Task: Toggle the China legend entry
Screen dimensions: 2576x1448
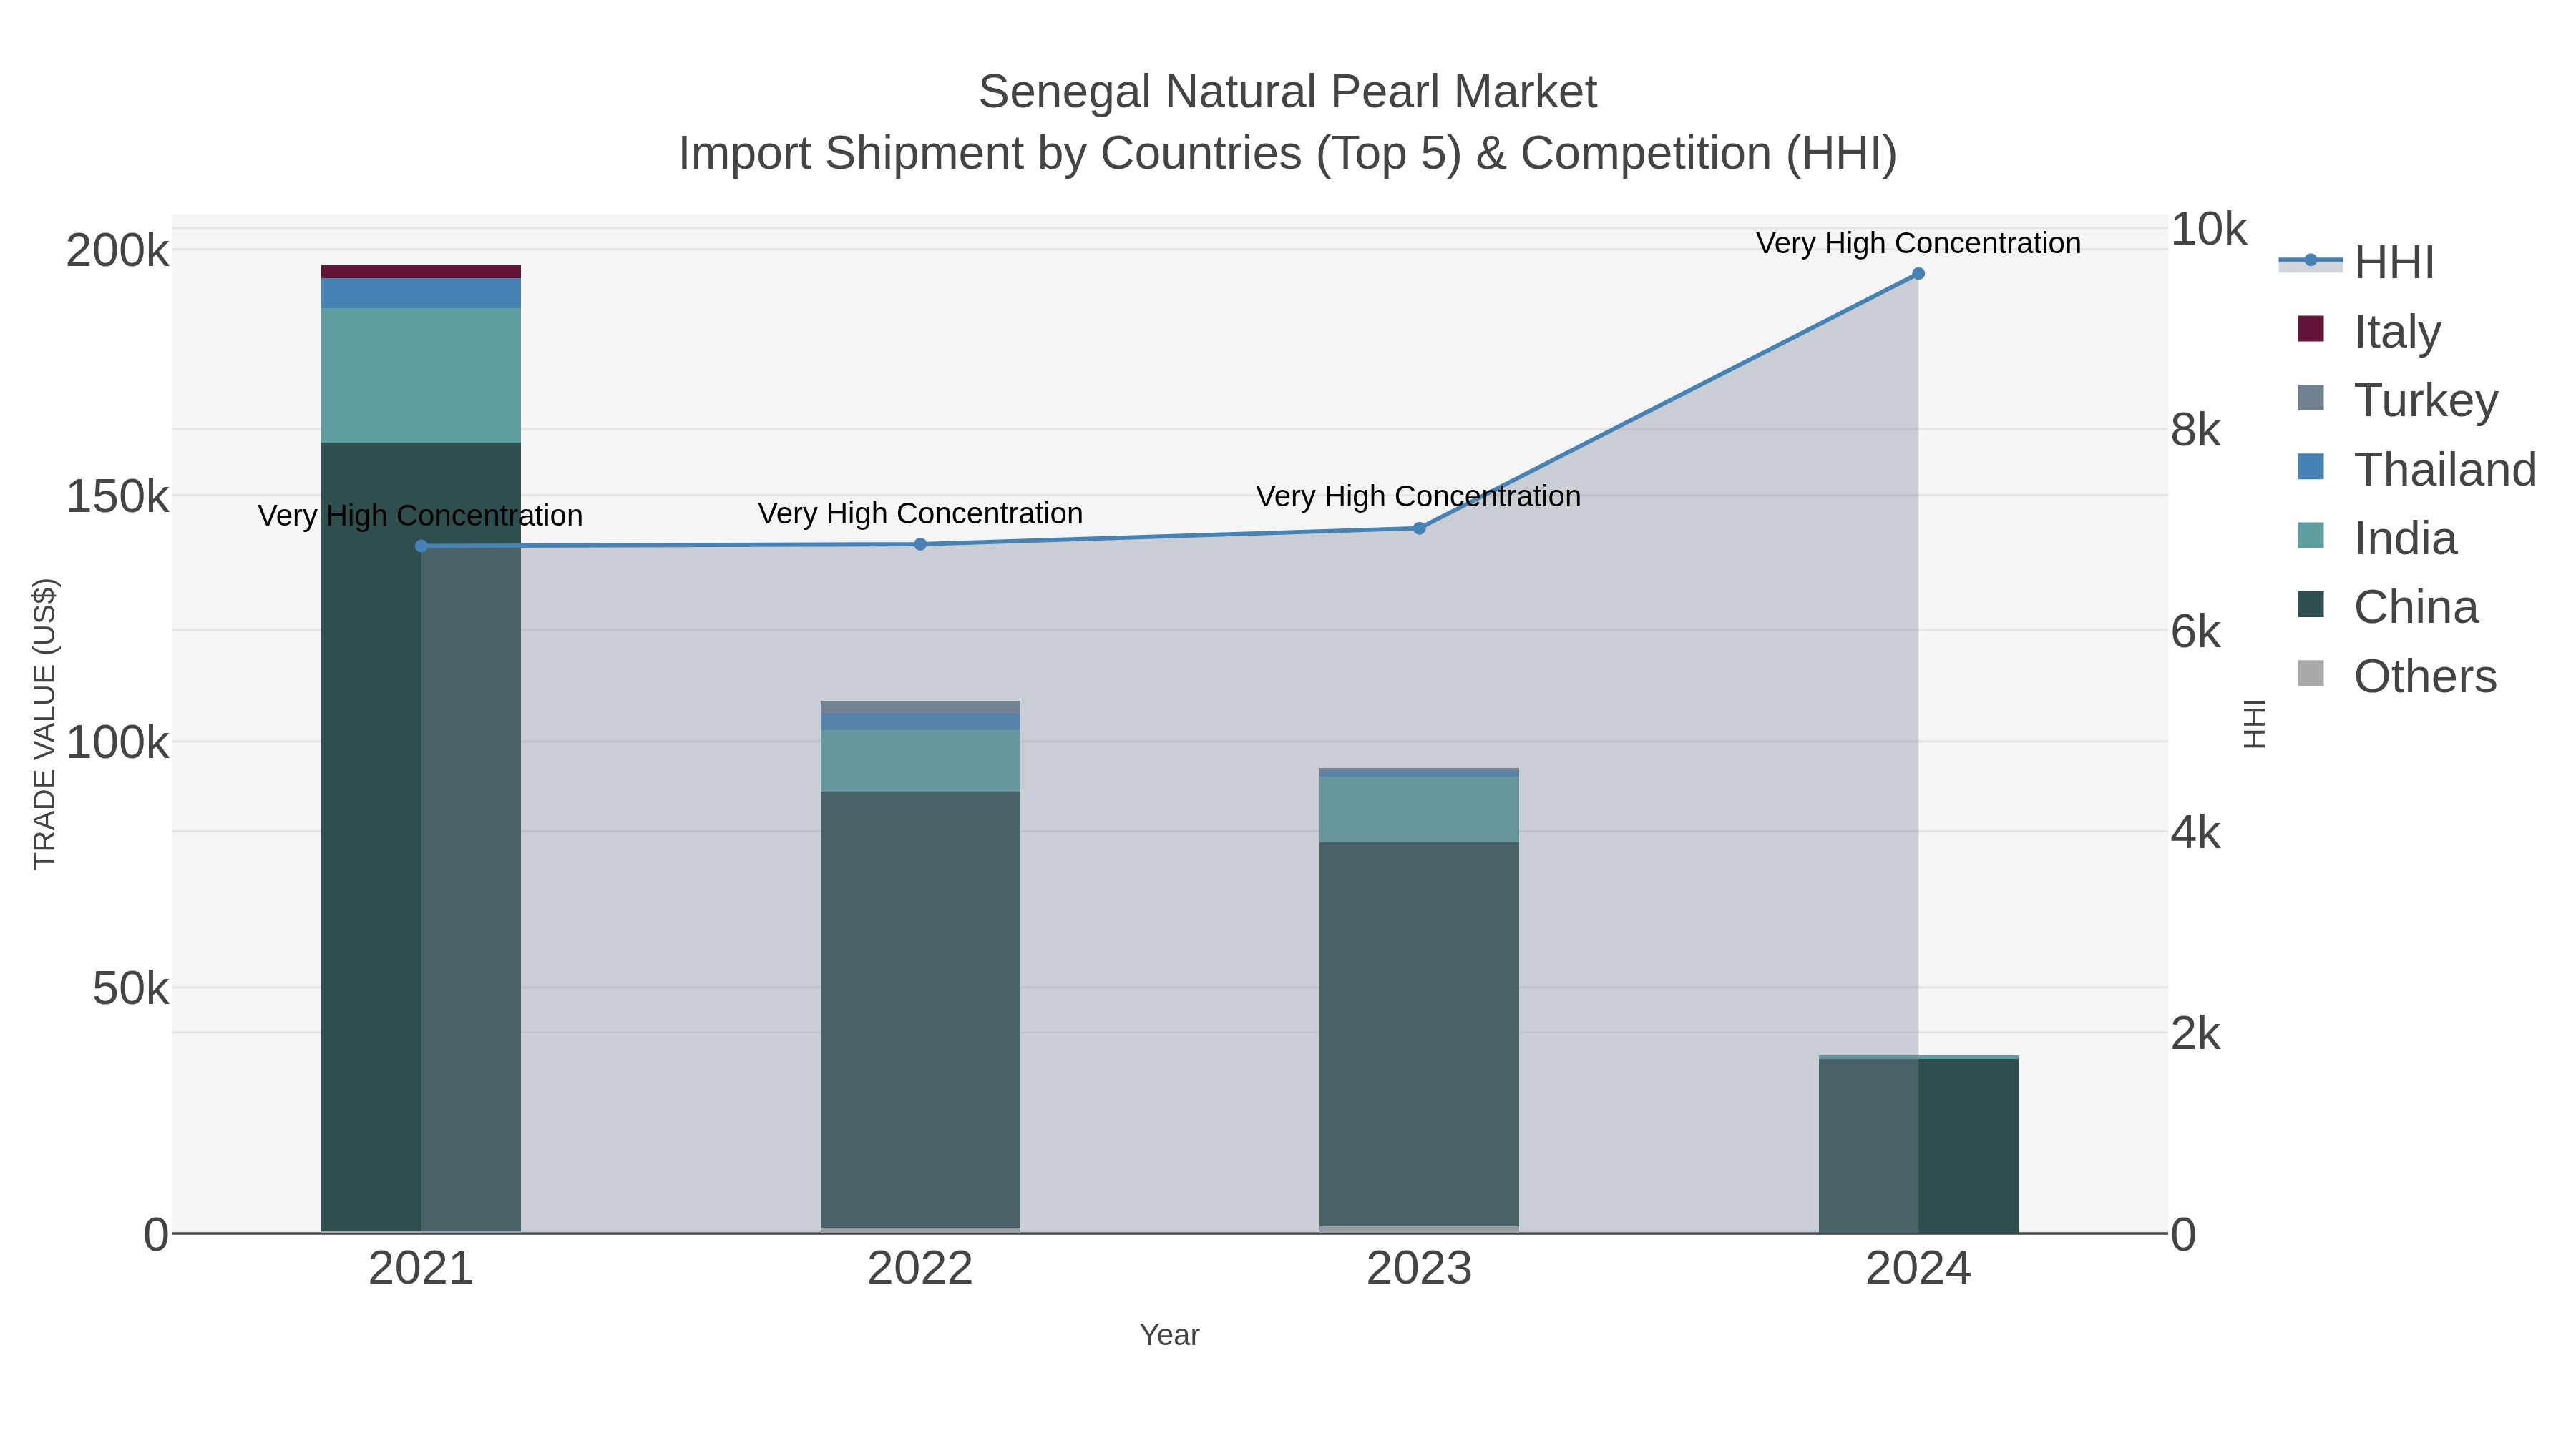Action: (x=2387, y=606)
